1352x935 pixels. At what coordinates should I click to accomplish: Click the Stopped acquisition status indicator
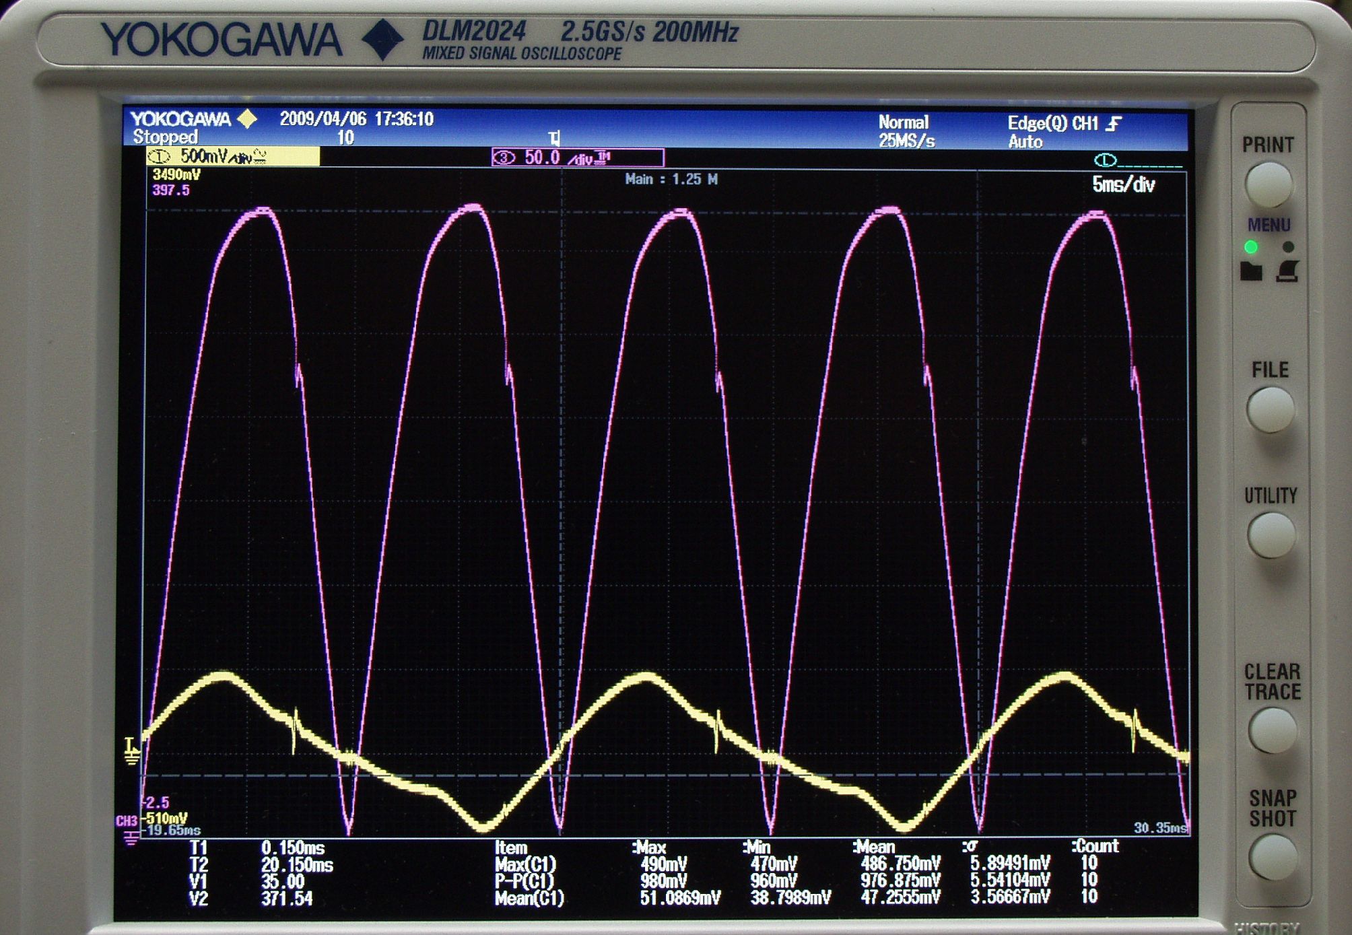click(166, 137)
